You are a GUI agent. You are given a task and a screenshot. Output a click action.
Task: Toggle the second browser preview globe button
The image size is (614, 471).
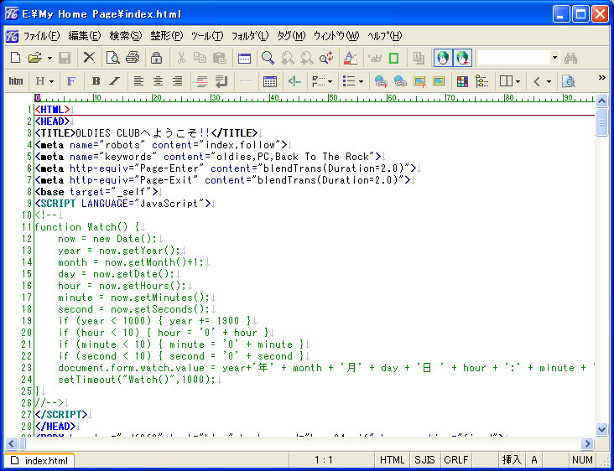pos(462,58)
